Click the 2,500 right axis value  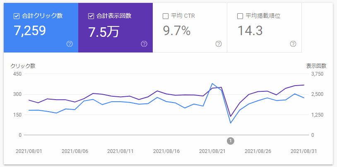click(317, 94)
